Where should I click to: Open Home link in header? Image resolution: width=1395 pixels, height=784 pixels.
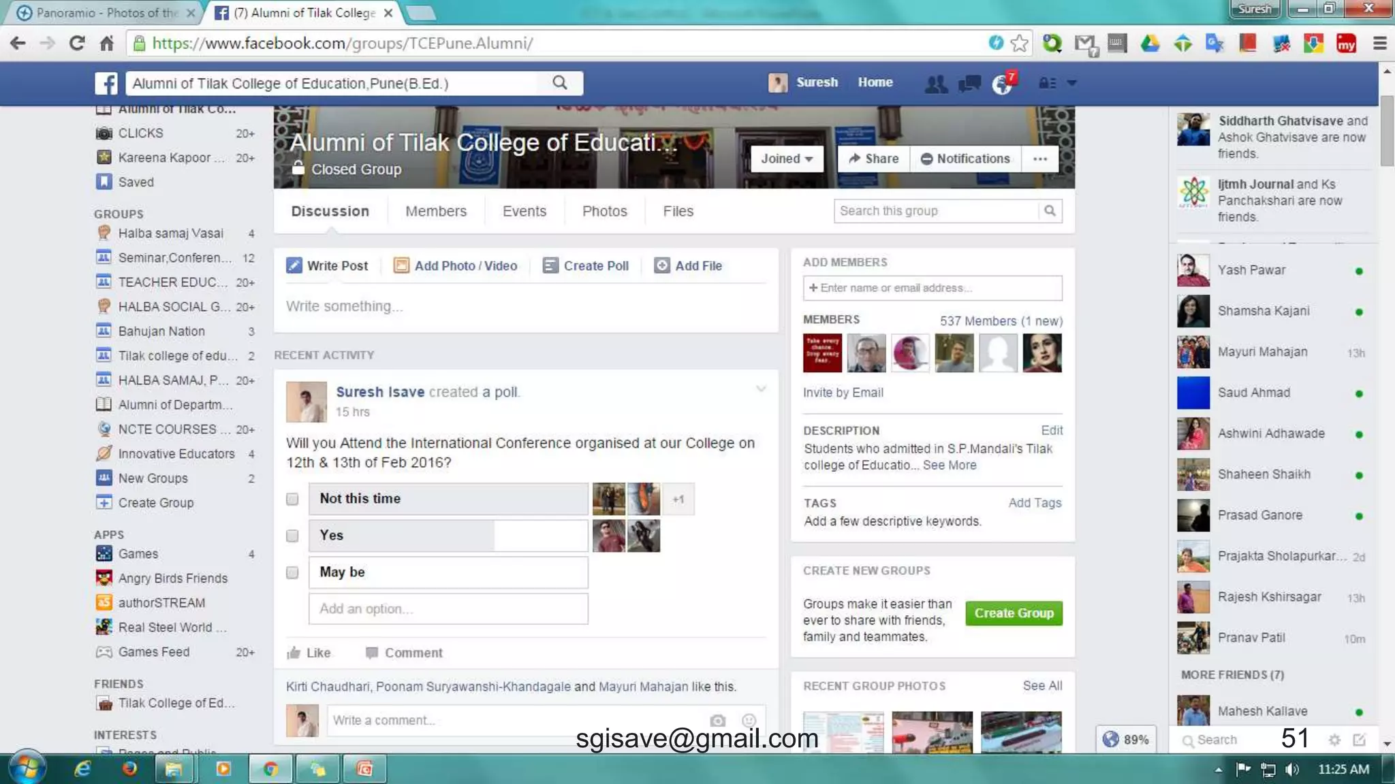coord(875,82)
